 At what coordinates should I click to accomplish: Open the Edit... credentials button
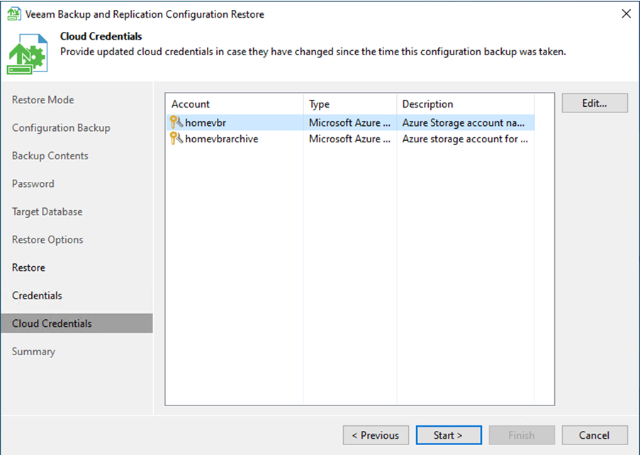[x=595, y=103]
